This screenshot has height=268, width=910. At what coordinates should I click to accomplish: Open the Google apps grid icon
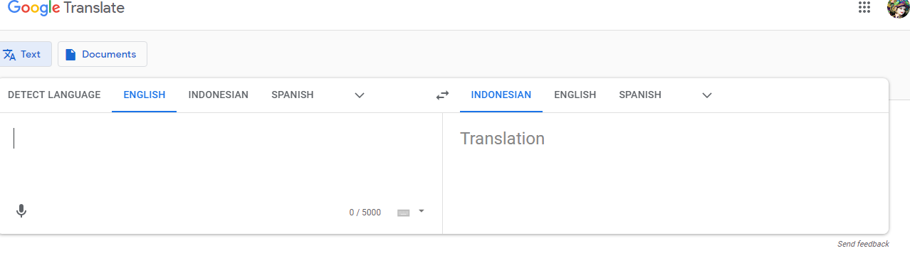[x=864, y=8]
